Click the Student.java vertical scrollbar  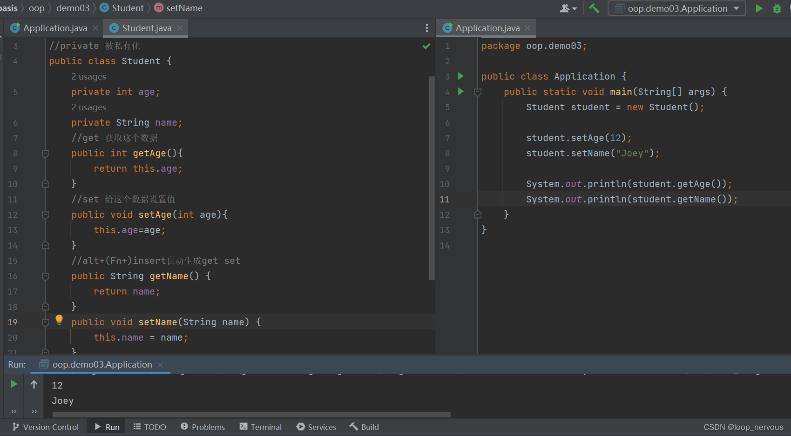click(x=432, y=178)
